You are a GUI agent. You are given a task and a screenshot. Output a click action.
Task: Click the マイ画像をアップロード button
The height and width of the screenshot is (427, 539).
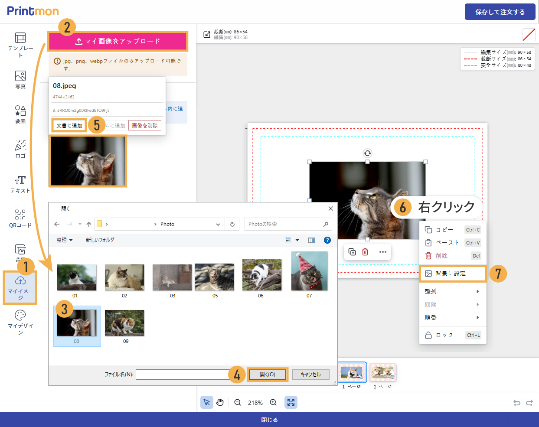click(x=118, y=41)
